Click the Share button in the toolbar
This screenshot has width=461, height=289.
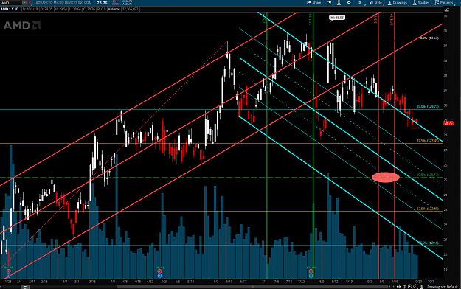[313, 3]
